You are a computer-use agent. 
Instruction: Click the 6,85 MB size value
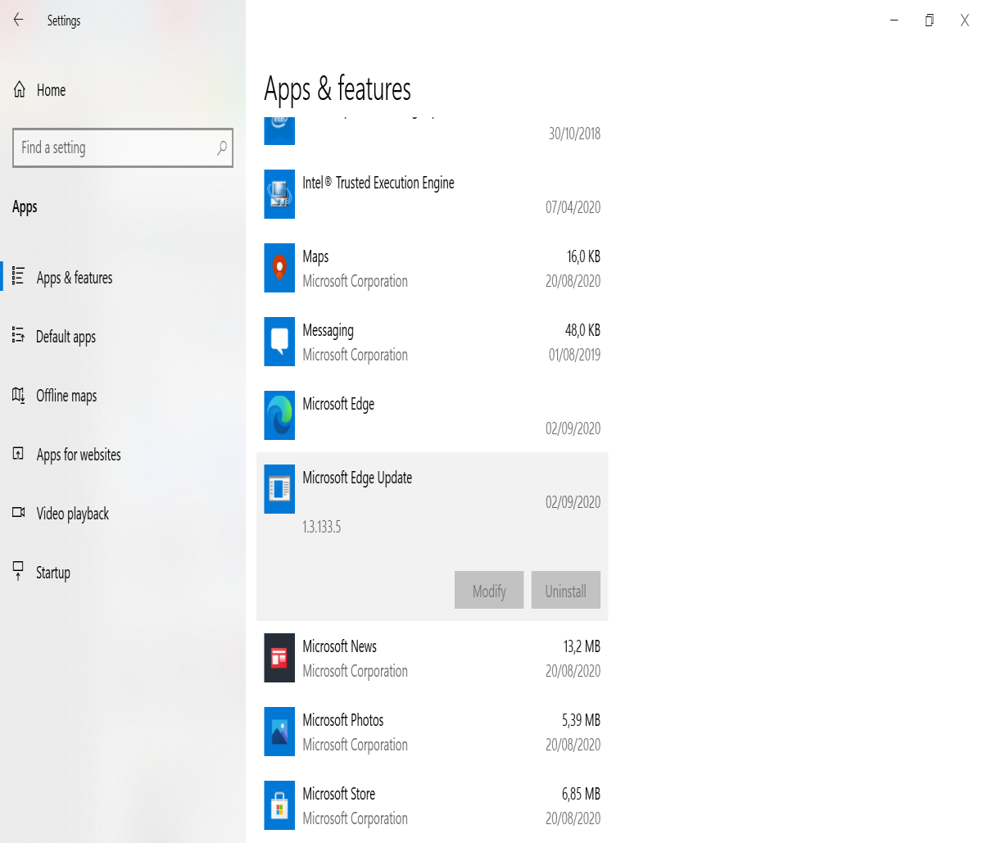click(x=581, y=794)
